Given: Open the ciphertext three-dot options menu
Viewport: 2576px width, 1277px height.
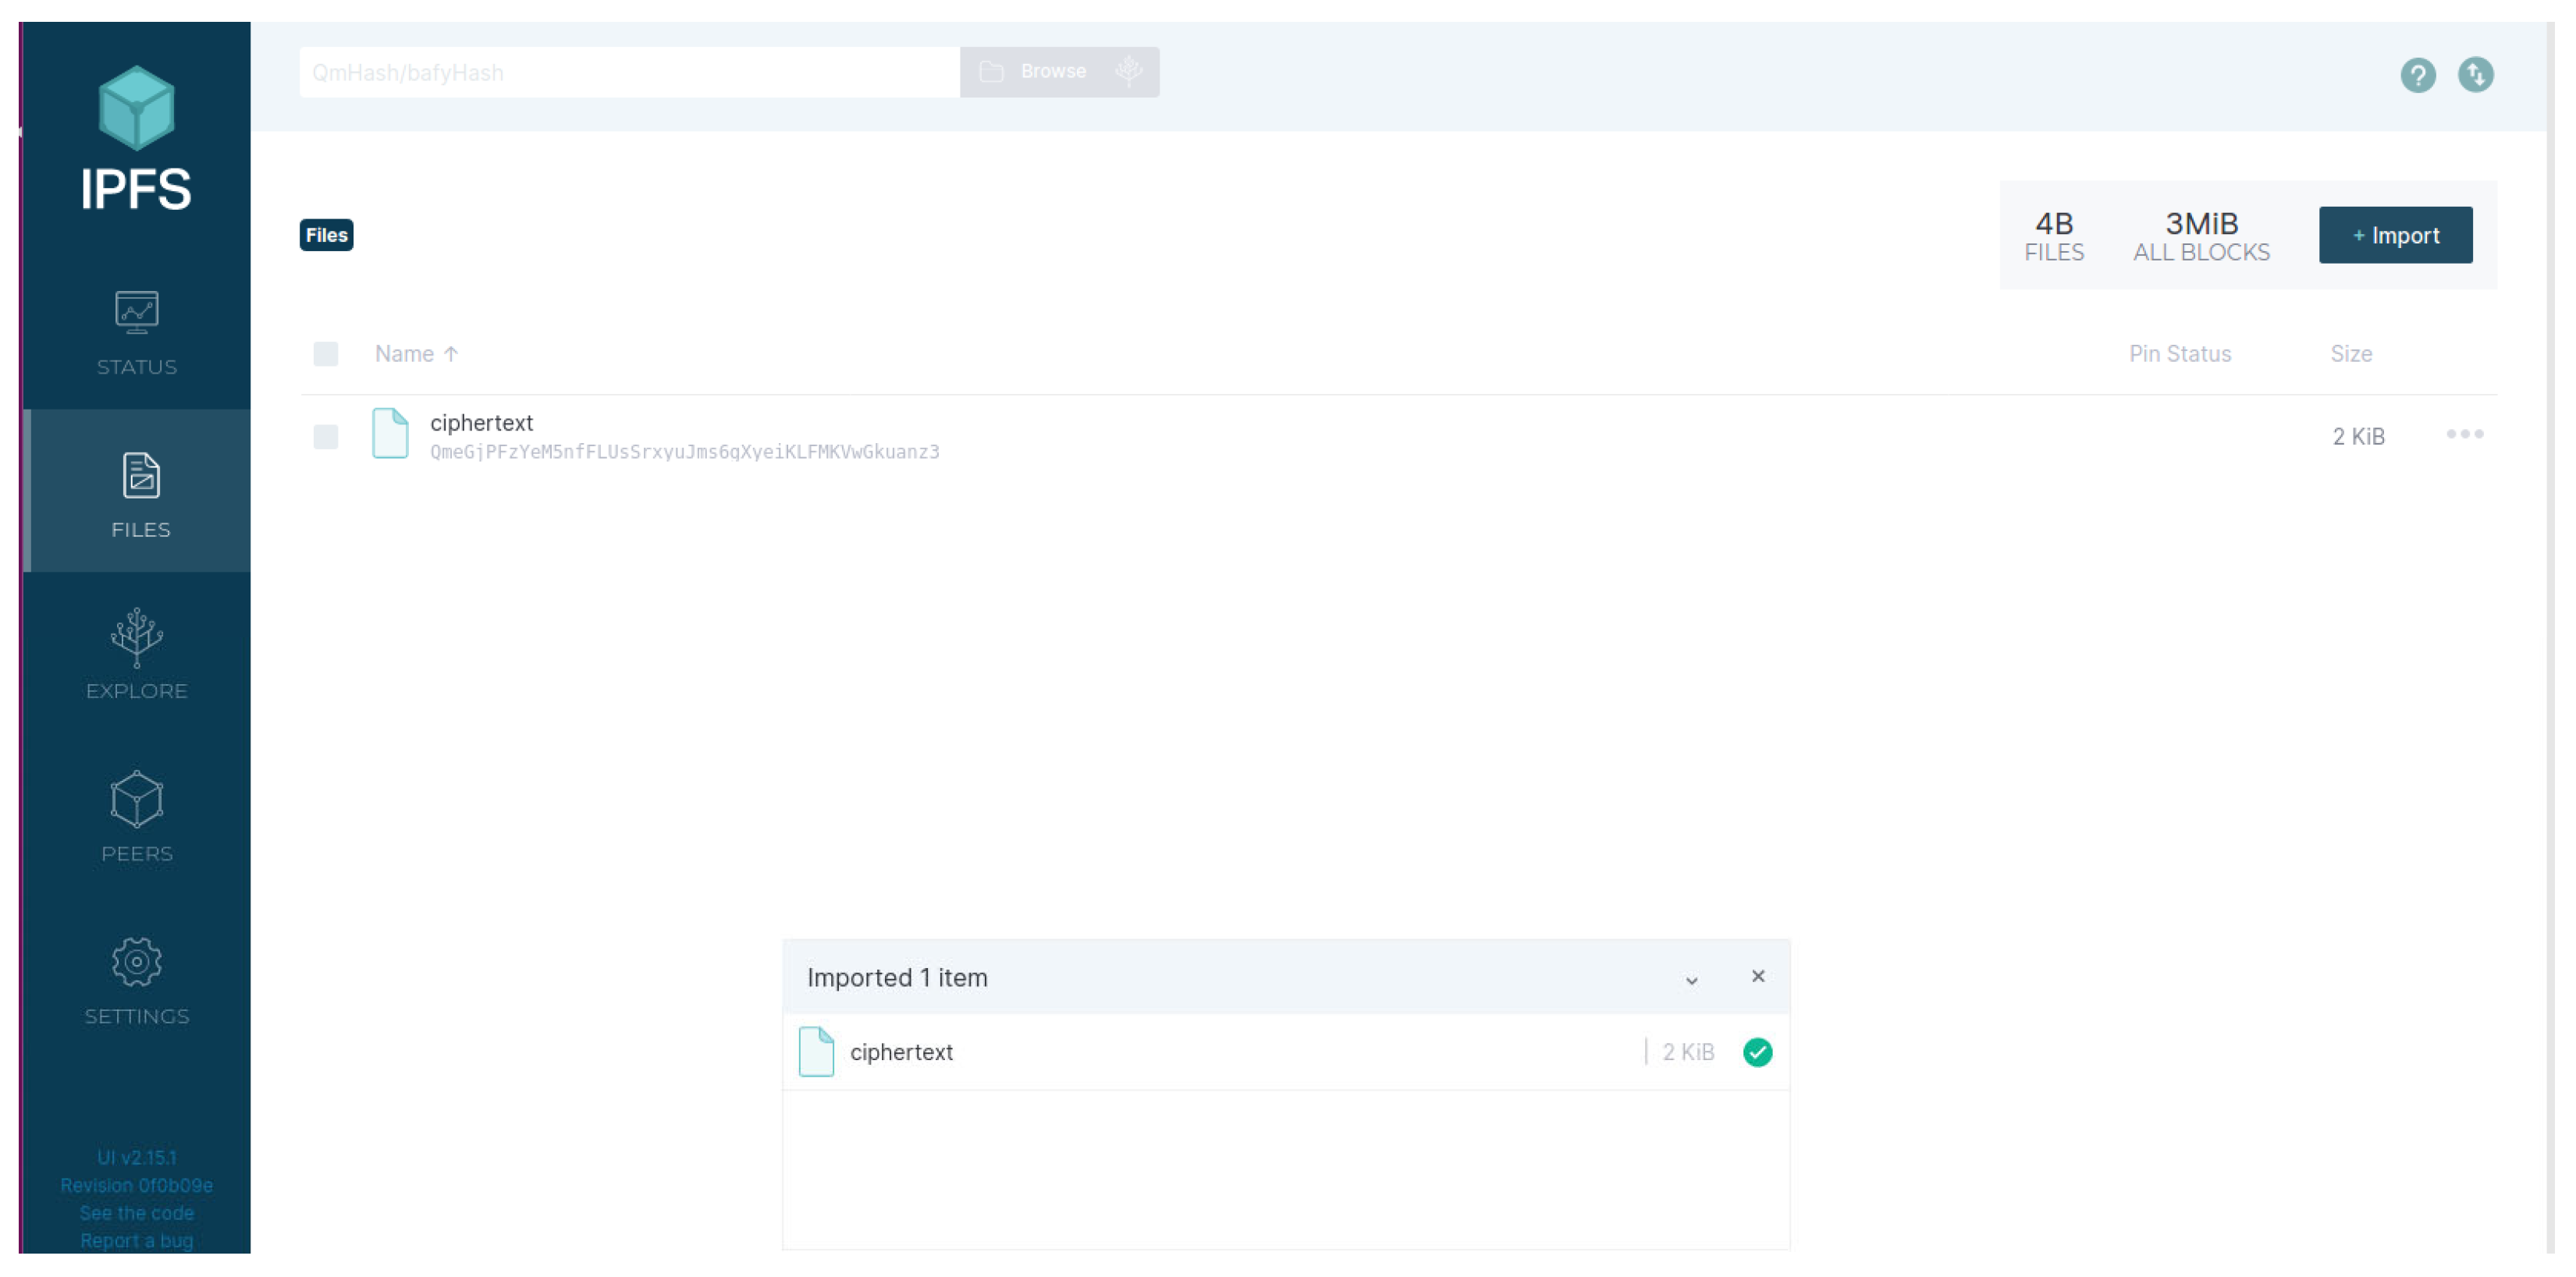Looking at the screenshot, I should [x=2464, y=434].
